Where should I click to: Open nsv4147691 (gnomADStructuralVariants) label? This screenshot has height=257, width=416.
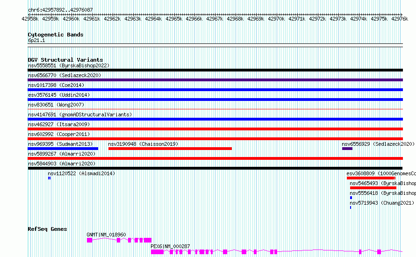[x=80, y=114]
